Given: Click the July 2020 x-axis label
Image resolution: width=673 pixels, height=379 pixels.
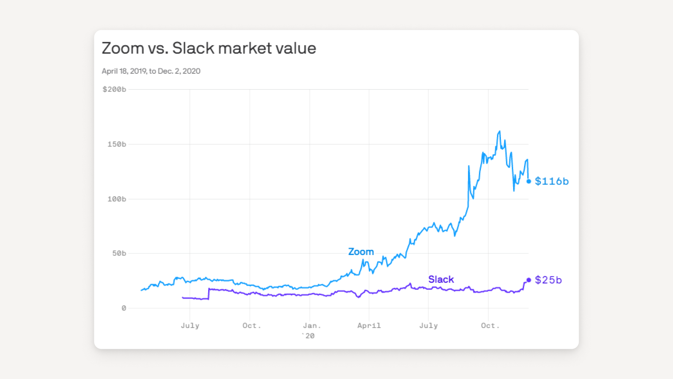Looking at the screenshot, I should [x=428, y=326].
